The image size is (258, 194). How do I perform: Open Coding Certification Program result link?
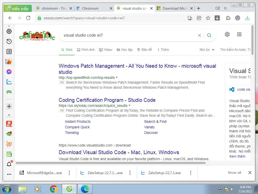click(x=107, y=100)
